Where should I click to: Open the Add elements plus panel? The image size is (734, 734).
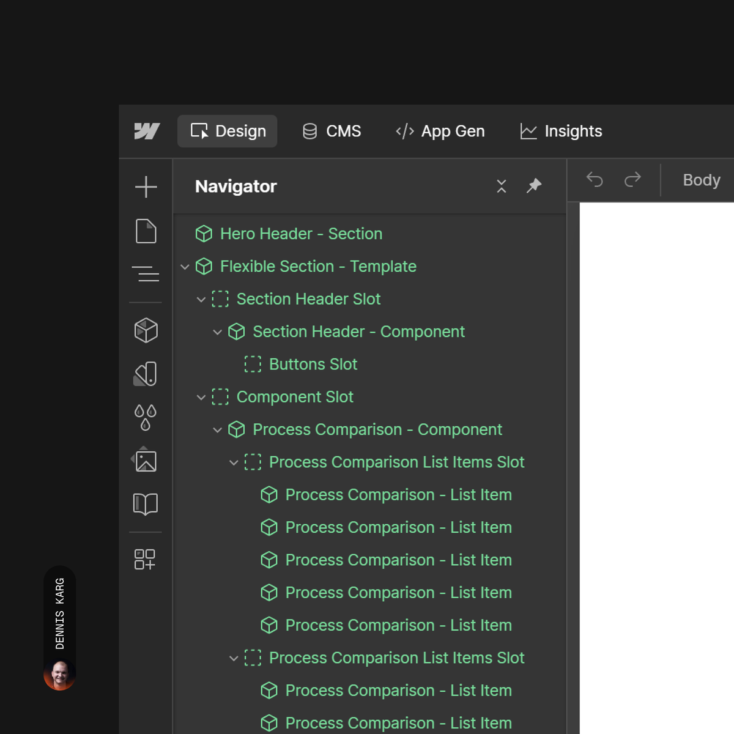click(146, 187)
